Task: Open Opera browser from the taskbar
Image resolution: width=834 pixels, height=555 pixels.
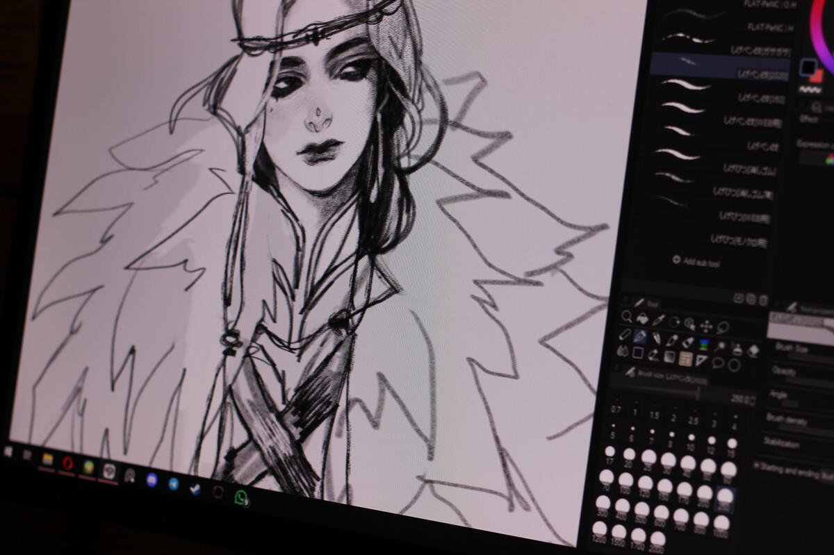Action: click(68, 462)
